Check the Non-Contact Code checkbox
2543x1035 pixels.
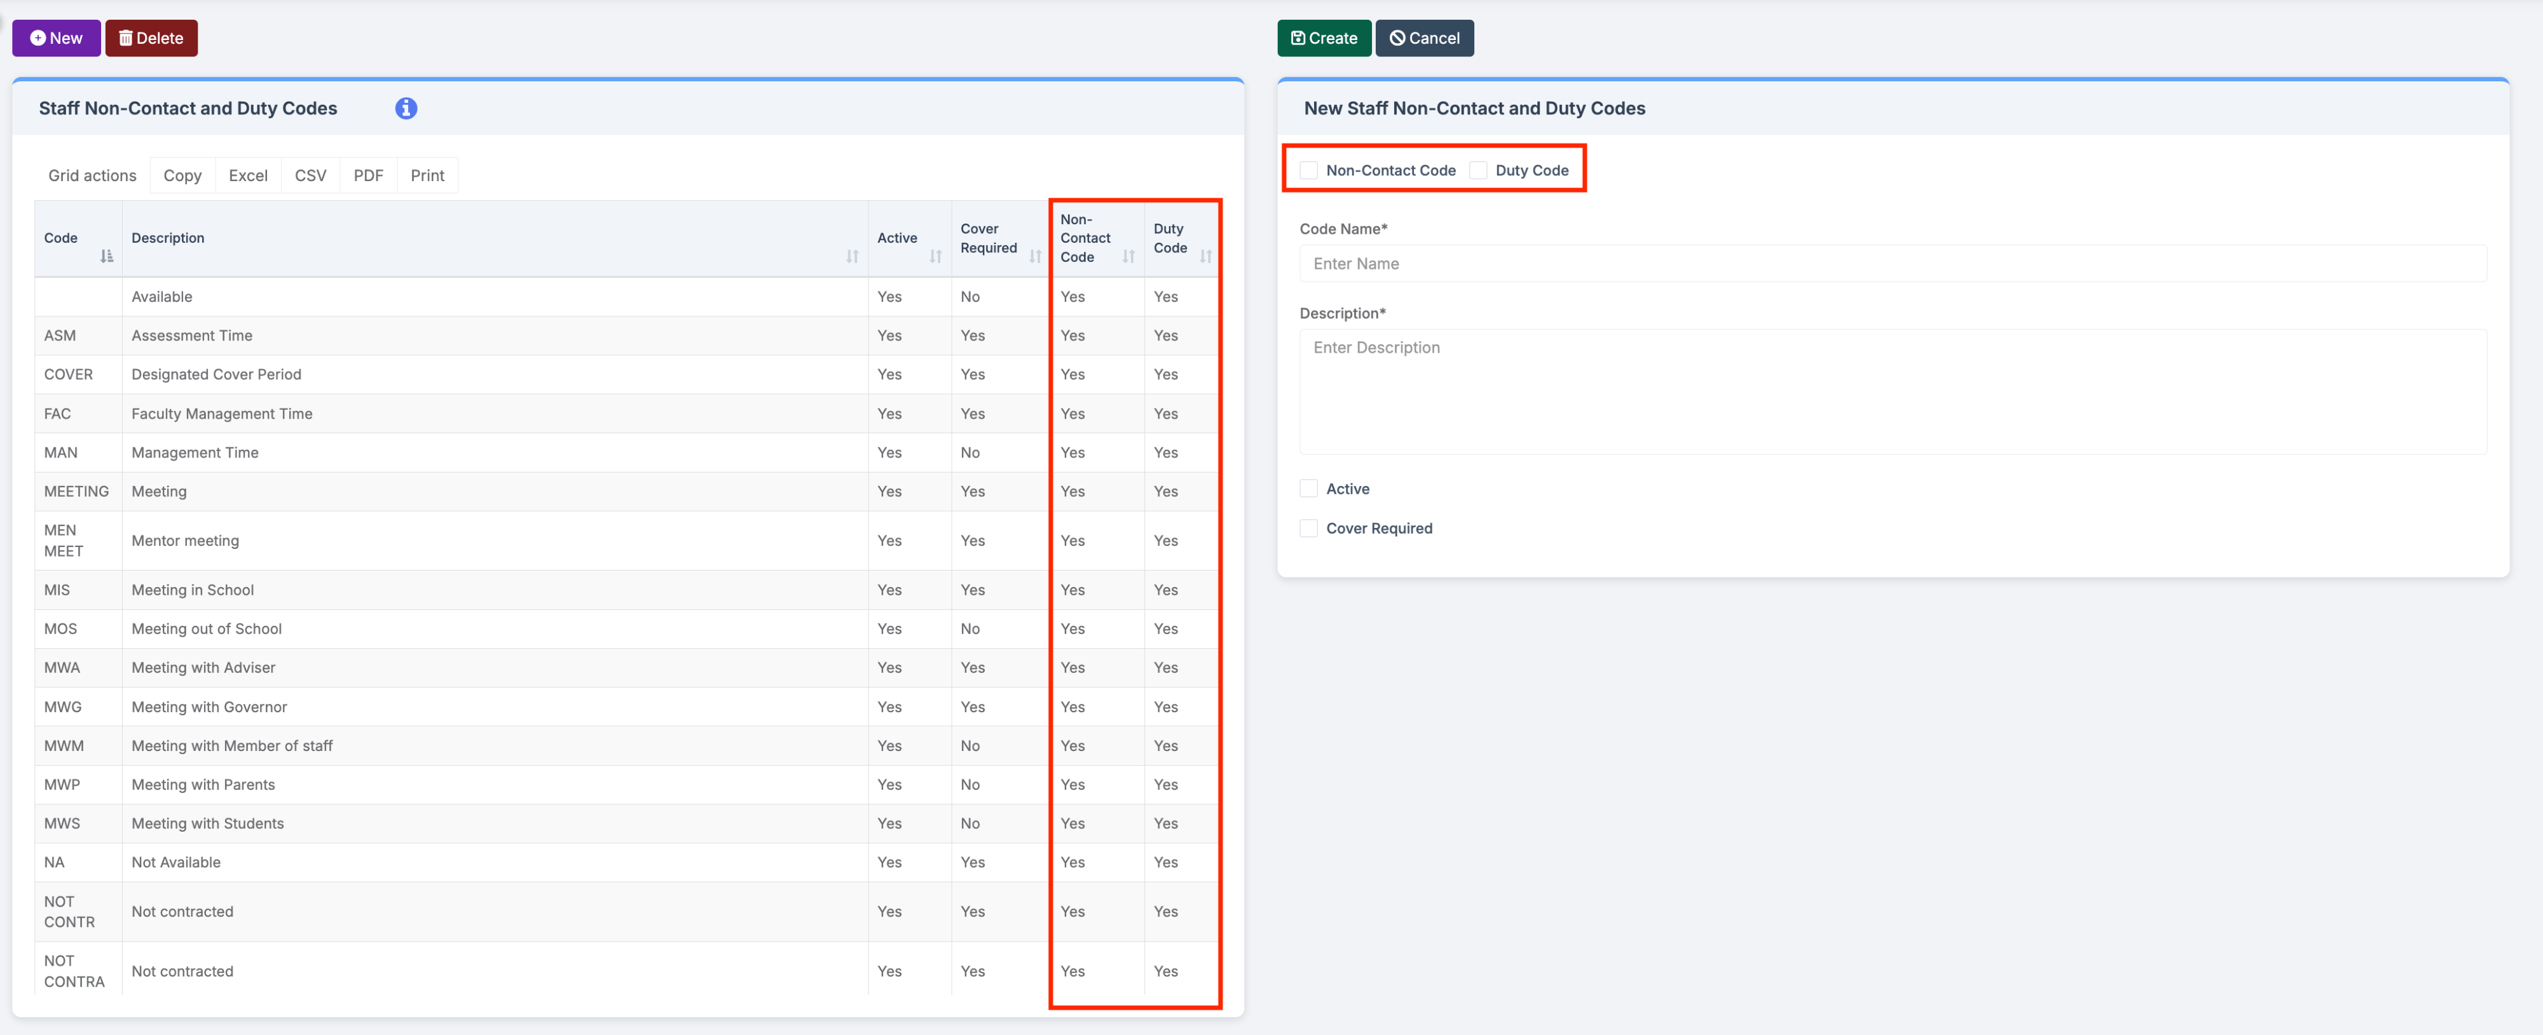(x=1309, y=170)
